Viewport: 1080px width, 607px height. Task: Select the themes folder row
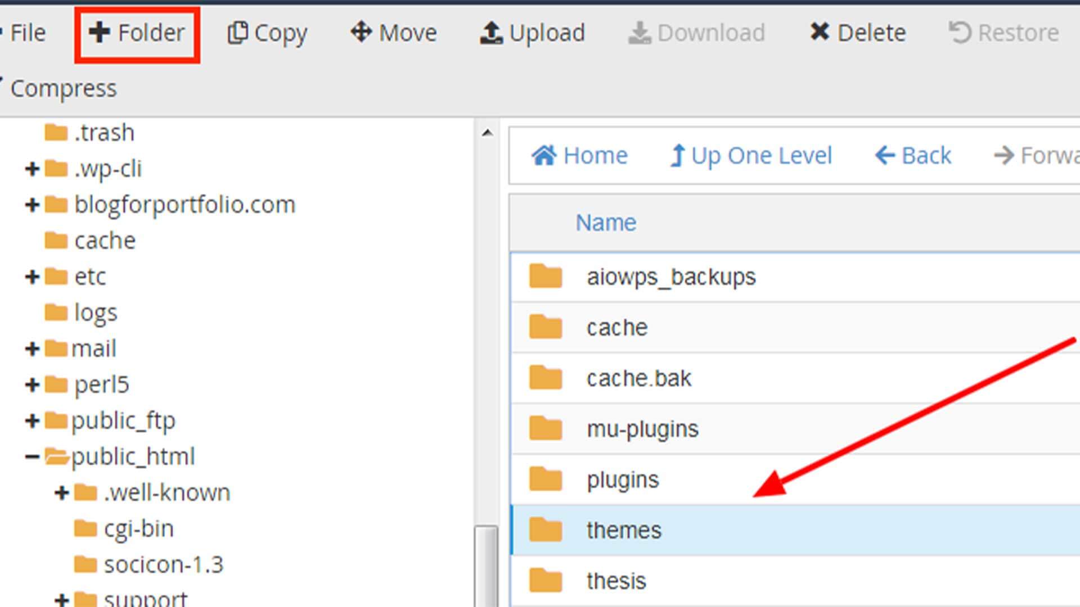tap(795, 530)
